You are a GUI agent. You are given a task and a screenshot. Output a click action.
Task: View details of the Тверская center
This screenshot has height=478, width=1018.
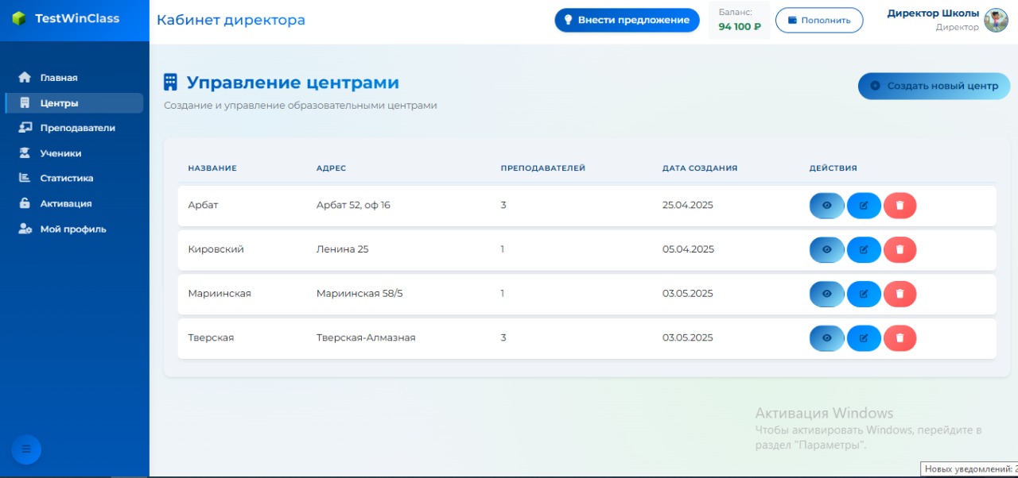click(x=826, y=337)
